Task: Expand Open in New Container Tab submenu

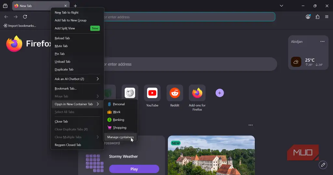Action: click(x=77, y=104)
